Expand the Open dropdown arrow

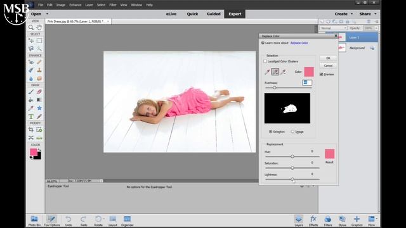click(x=47, y=14)
